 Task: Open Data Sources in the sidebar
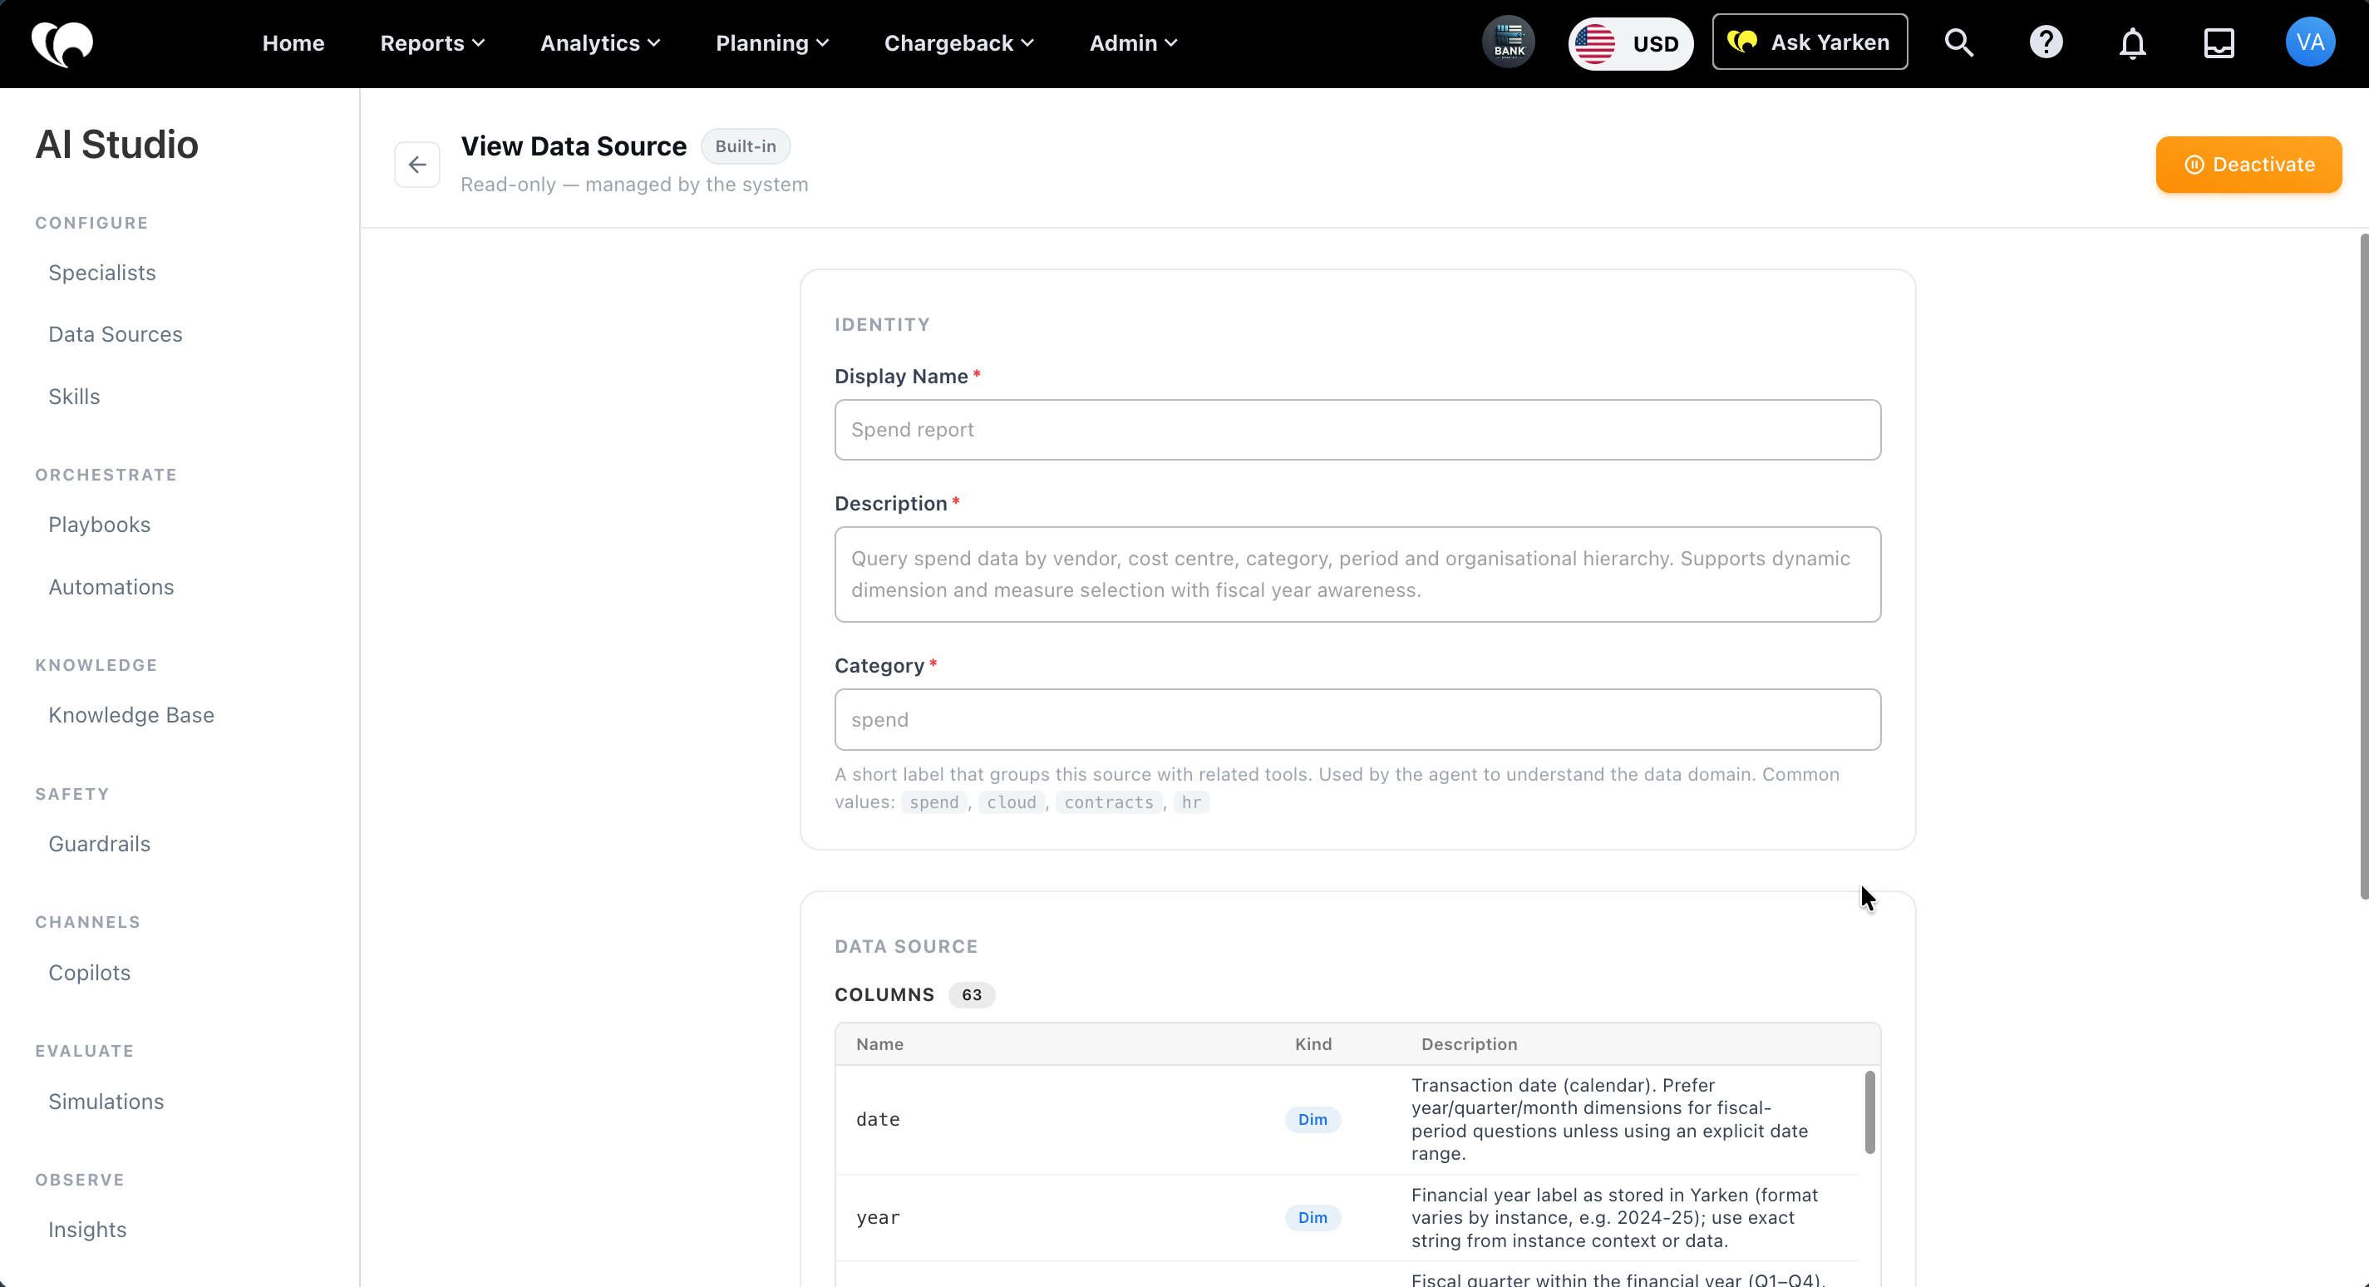tap(115, 335)
